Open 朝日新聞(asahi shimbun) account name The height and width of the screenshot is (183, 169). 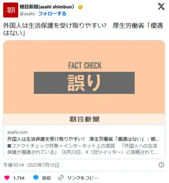pos(46,7)
